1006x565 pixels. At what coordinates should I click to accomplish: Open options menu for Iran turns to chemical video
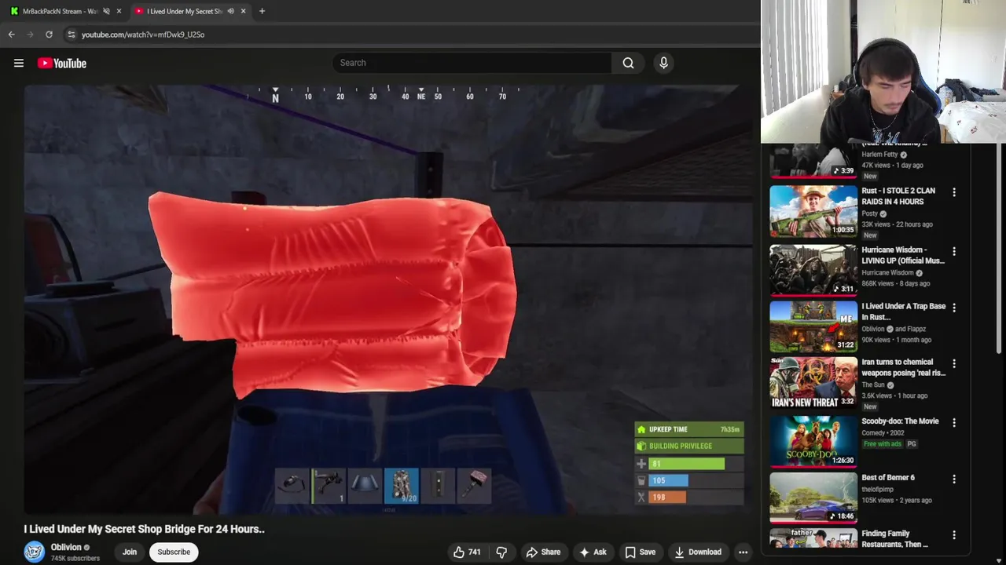pos(954,364)
